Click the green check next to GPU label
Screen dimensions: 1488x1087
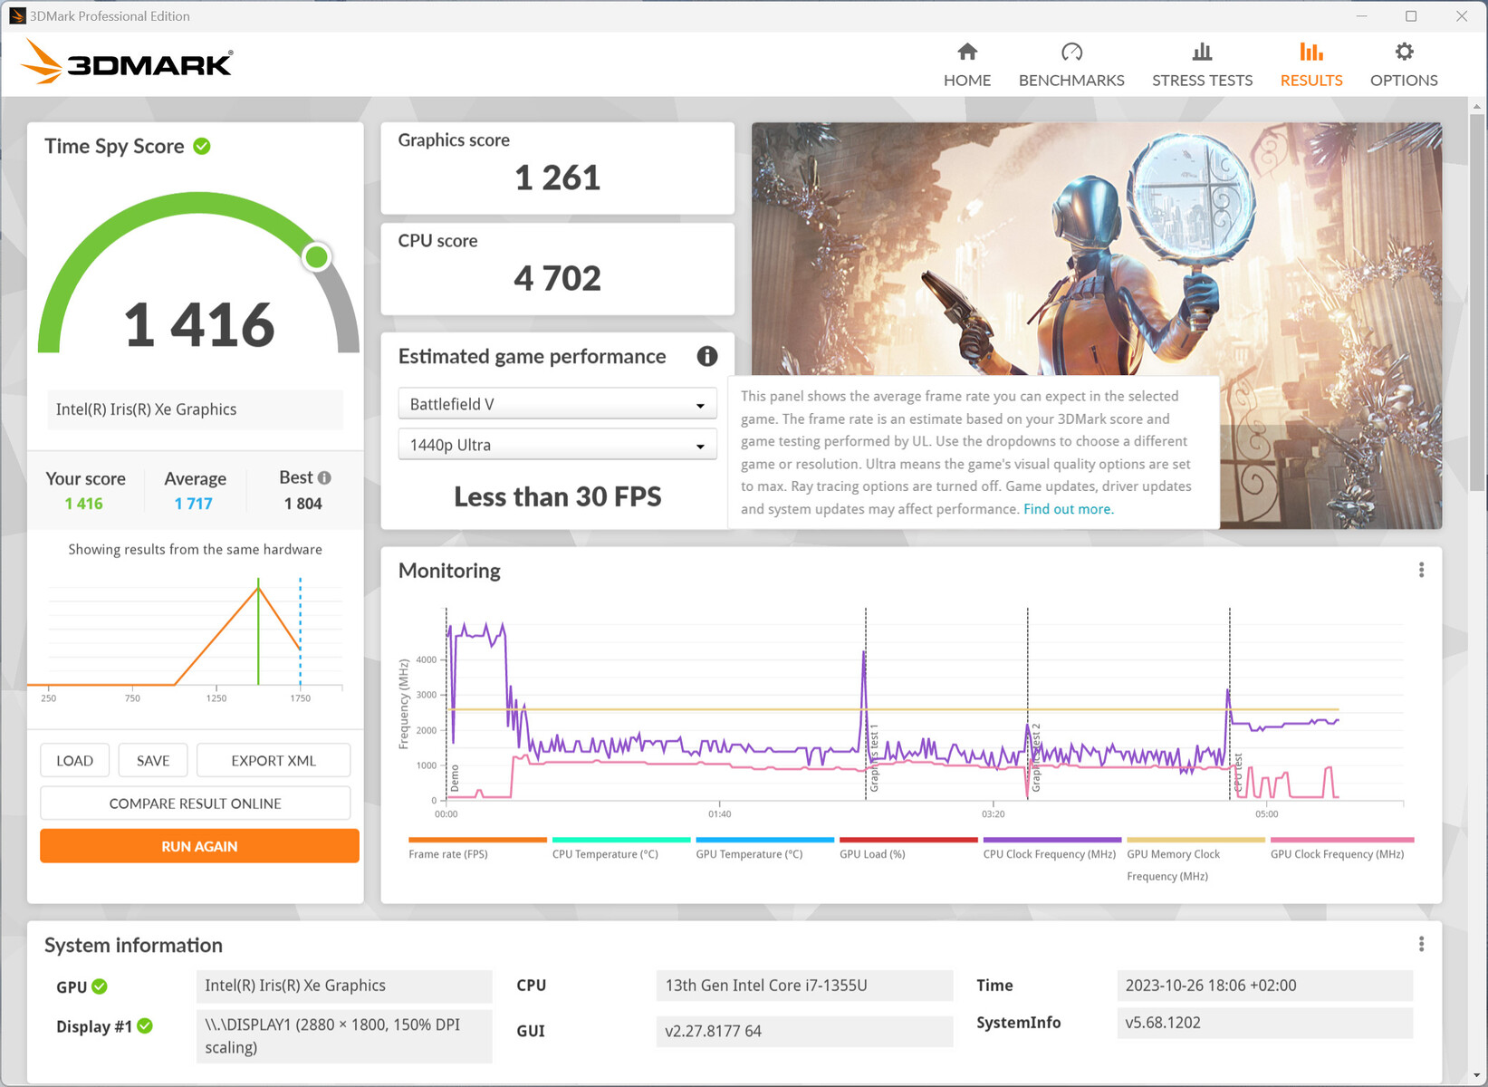pyautogui.click(x=100, y=986)
